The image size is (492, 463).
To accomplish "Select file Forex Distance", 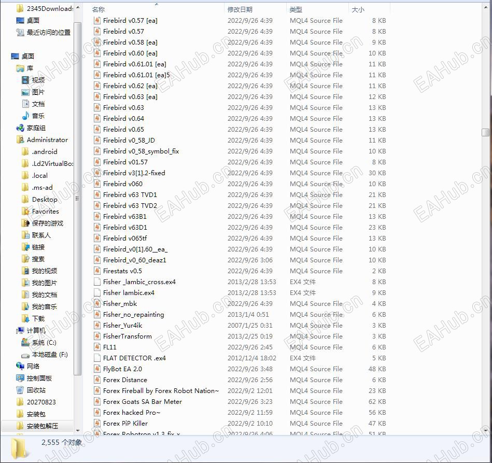I will tap(125, 380).
